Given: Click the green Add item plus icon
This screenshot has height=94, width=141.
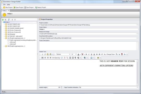Looking at the screenshot, I should point(3,20).
